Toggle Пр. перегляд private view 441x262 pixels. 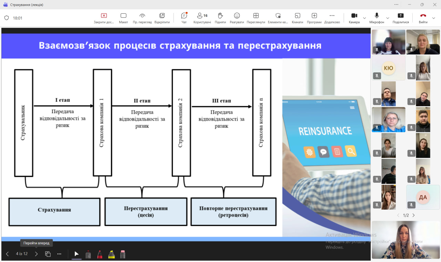(142, 18)
